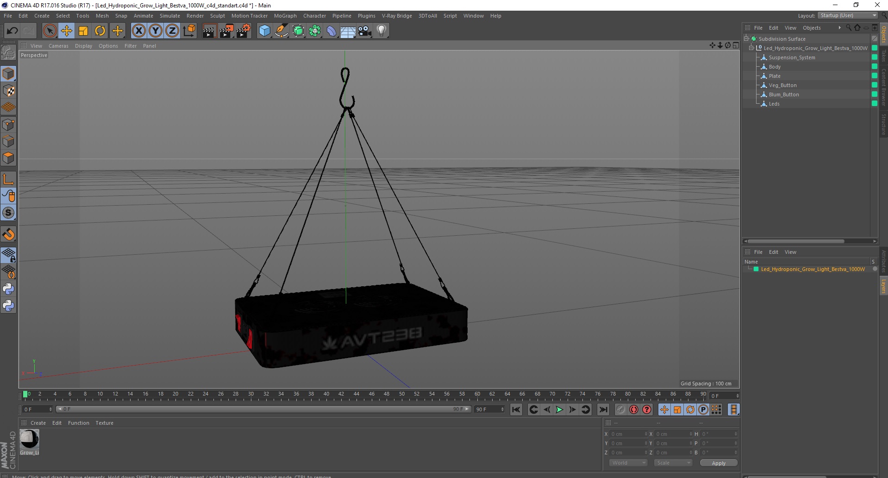Open the spline Pen tool
The image size is (888, 478).
281,31
